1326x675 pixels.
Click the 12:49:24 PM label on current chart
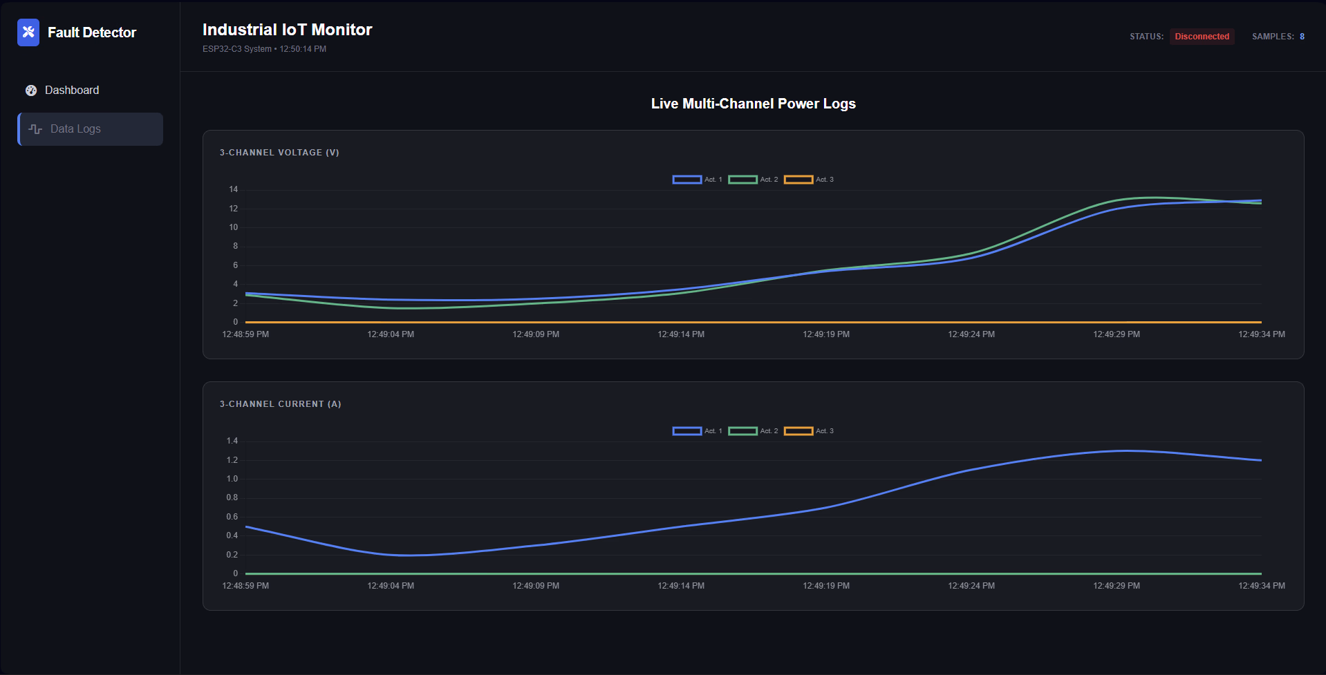971,586
